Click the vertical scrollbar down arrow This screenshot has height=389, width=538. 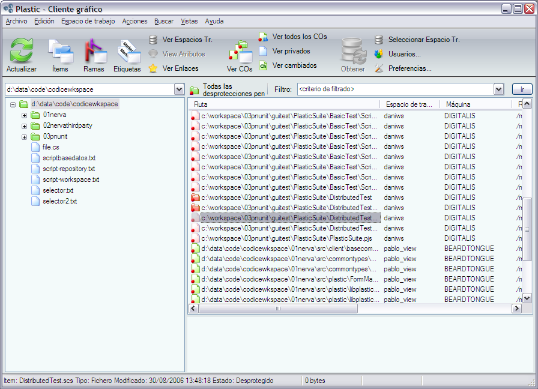[527, 298]
